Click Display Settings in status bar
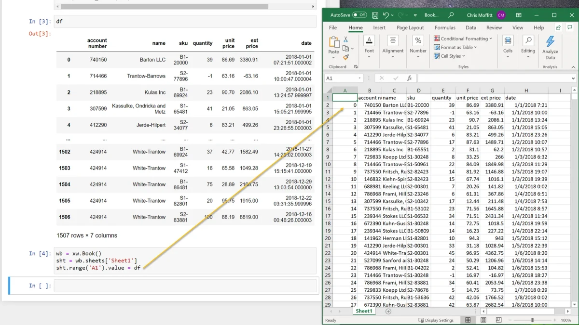 (436, 320)
